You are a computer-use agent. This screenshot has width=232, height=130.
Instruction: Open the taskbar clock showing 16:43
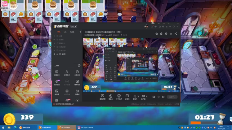221,127
